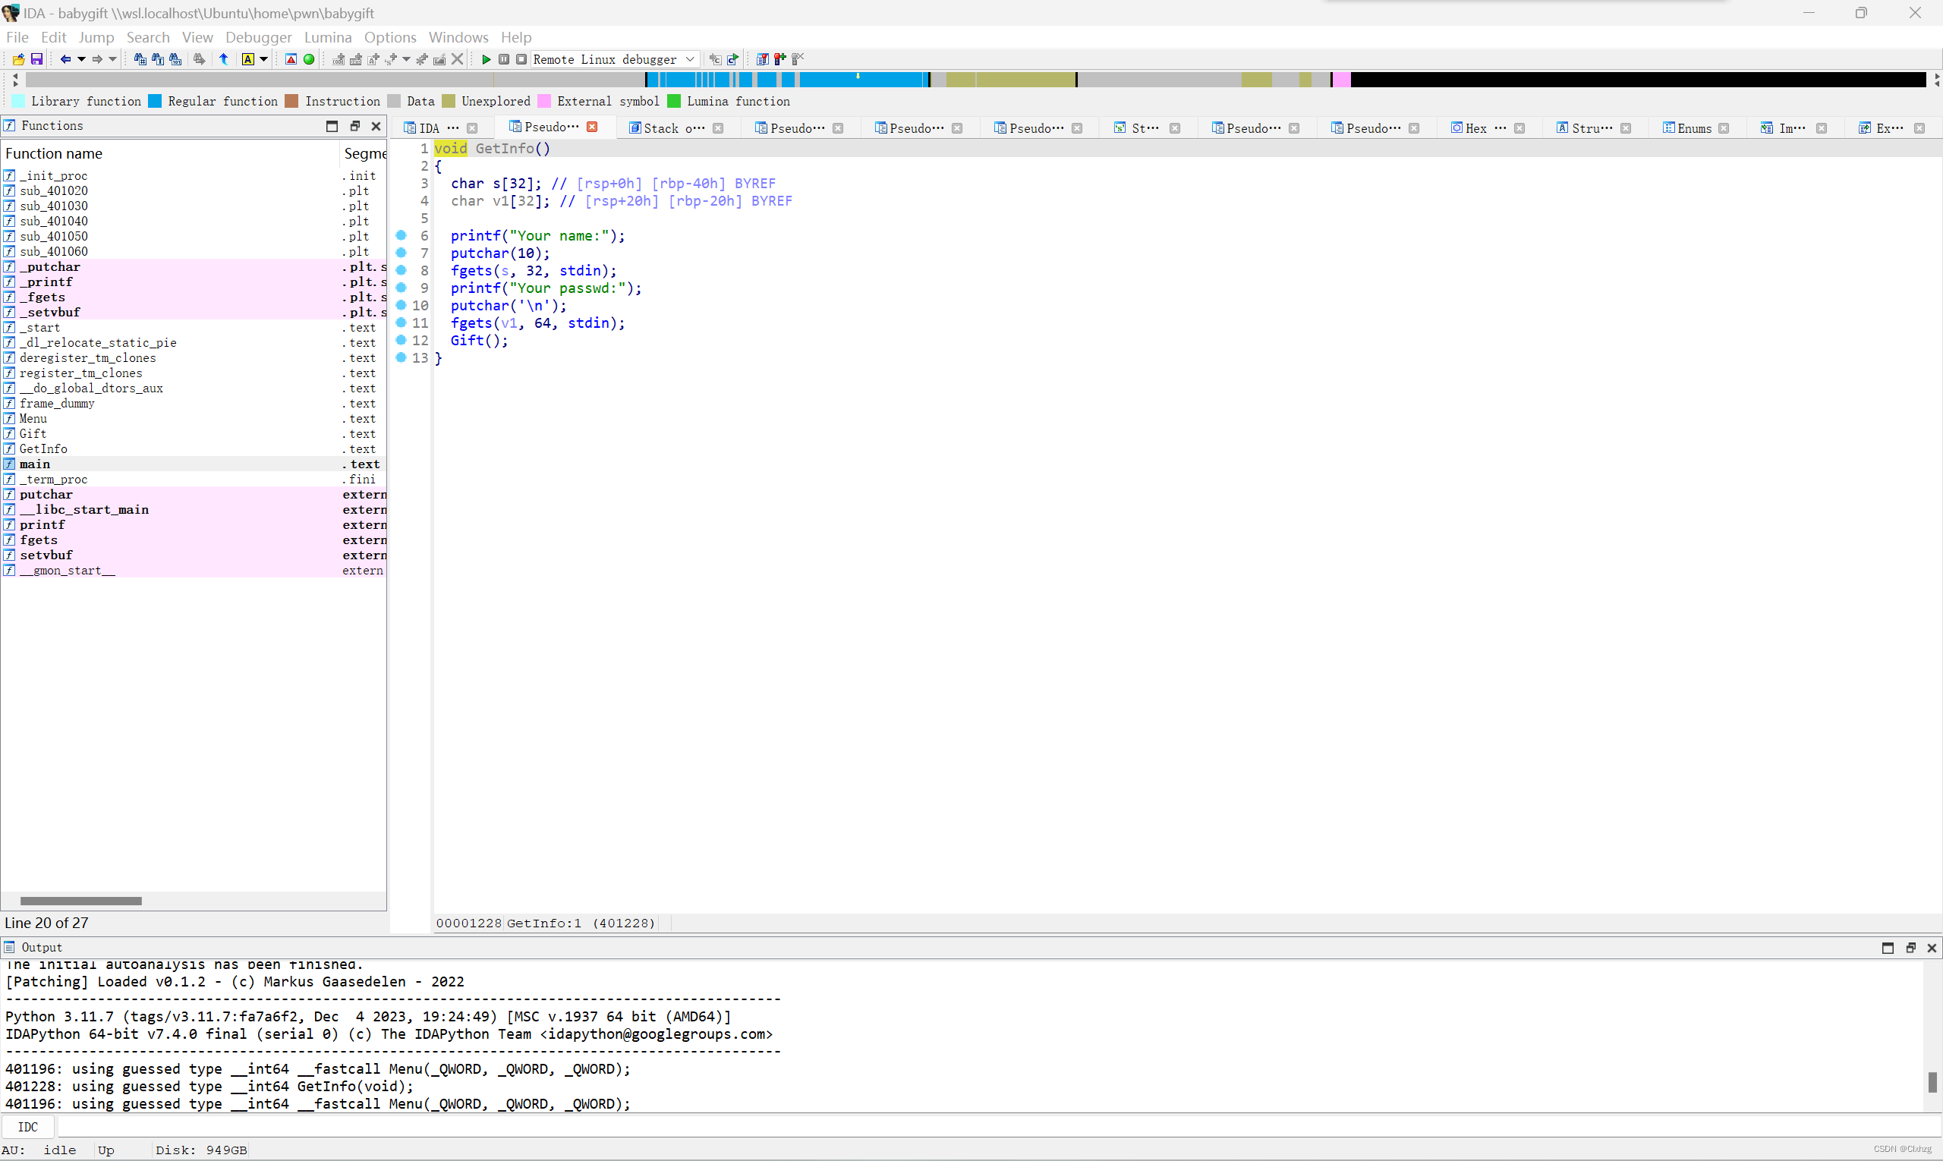Click the Search binary sequence icon
1943x1161 pixels.
[x=175, y=59]
